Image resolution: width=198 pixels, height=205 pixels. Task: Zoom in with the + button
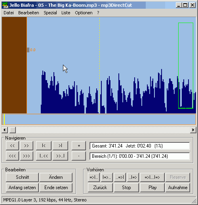pos(79,146)
